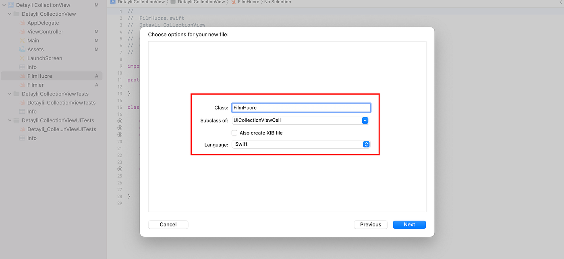This screenshot has width=564, height=259.
Task: Cancel the new file dialog
Action: point(168,224)
